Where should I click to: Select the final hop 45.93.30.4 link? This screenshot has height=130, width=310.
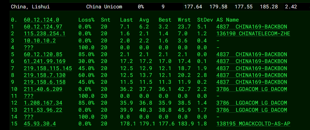[x=40, y=124]
